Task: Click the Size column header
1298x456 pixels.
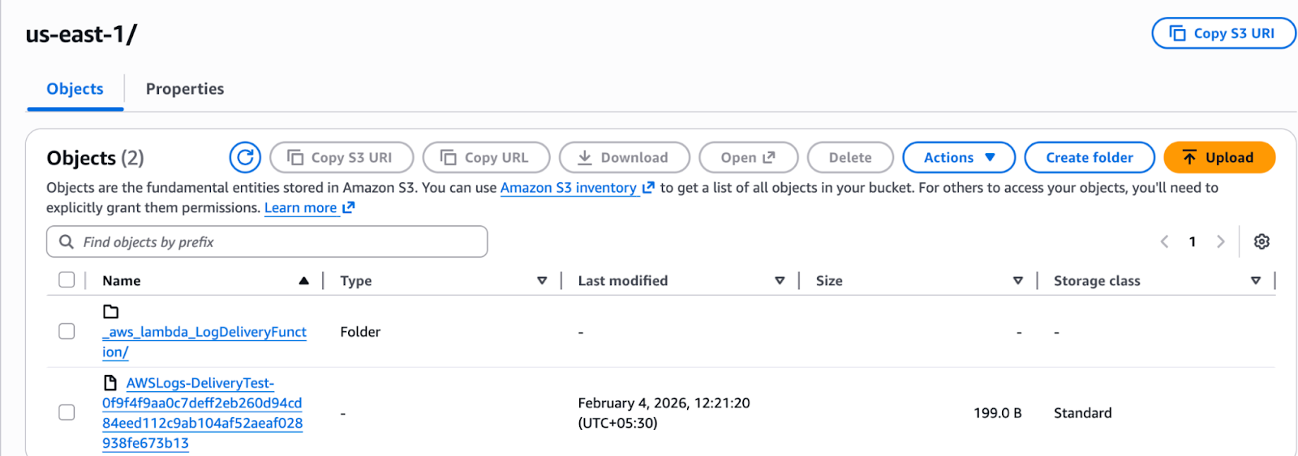Action: pyautogui.click(x=829, y=280)
